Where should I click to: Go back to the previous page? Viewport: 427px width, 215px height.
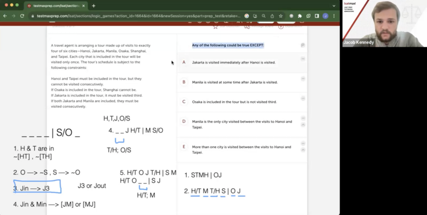click(5, 16)
